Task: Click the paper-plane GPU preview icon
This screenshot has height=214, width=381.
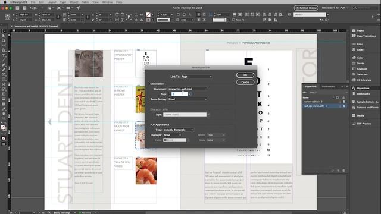Action: tap(78, 8)
